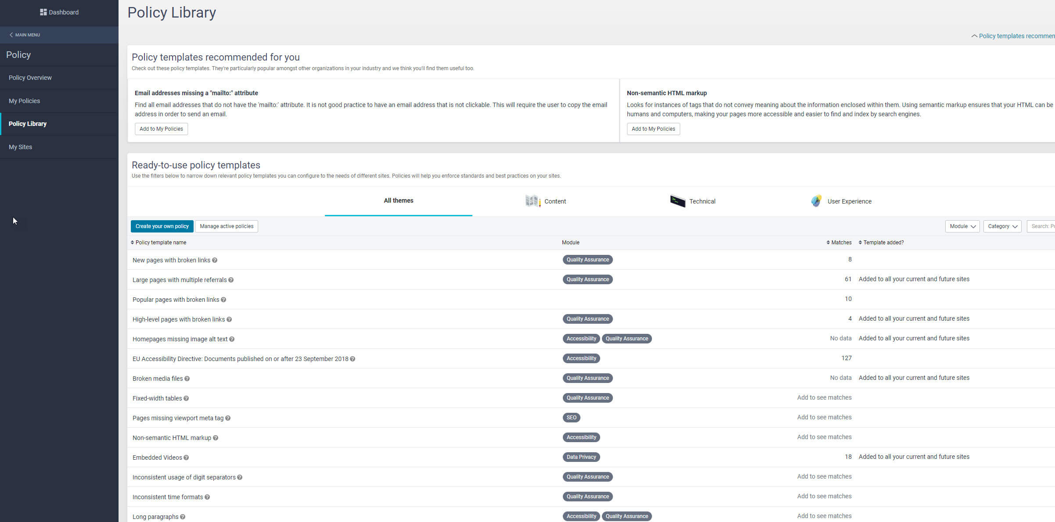
Task: Click help icon beside New pages with broken links
Action: [x=215, y=260]
